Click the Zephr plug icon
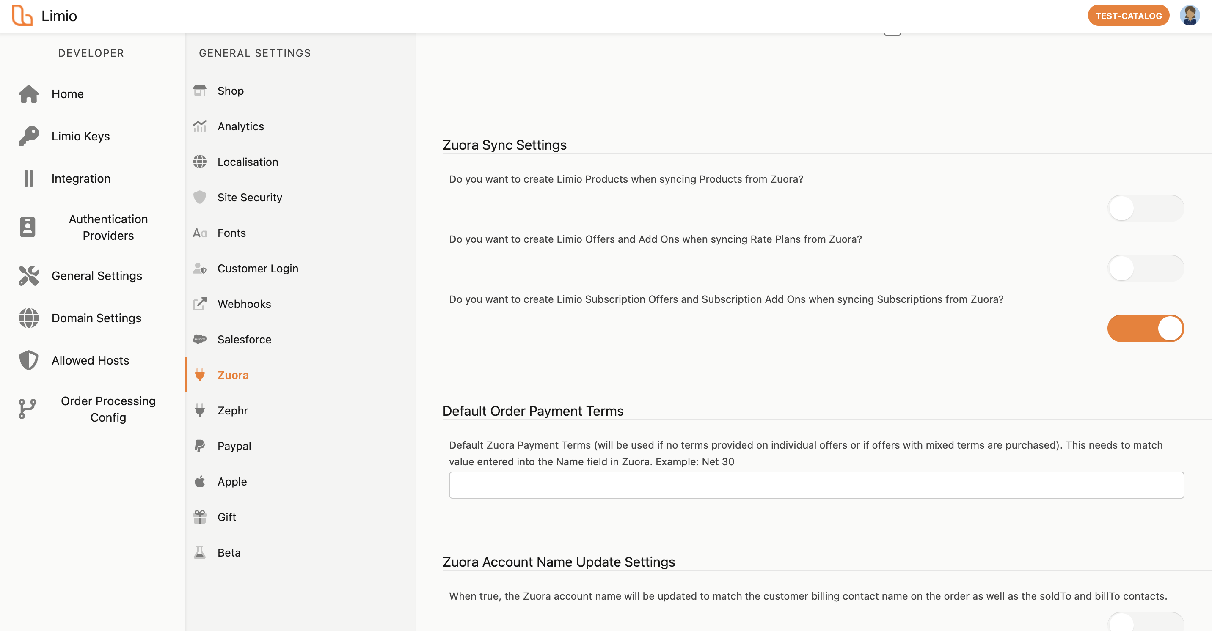 [200, 411]
